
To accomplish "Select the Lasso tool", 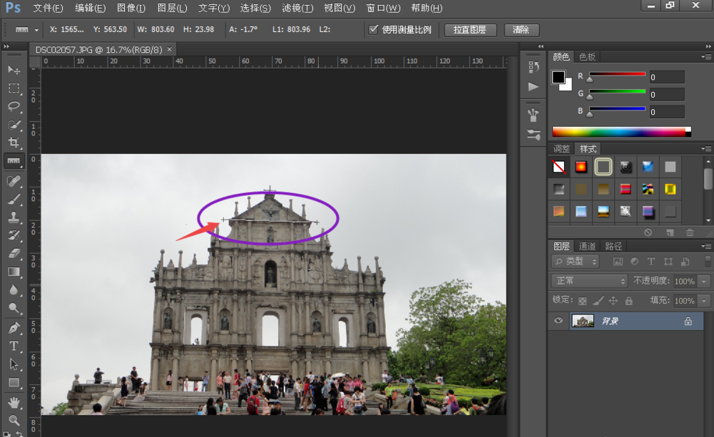I will 14,106.
